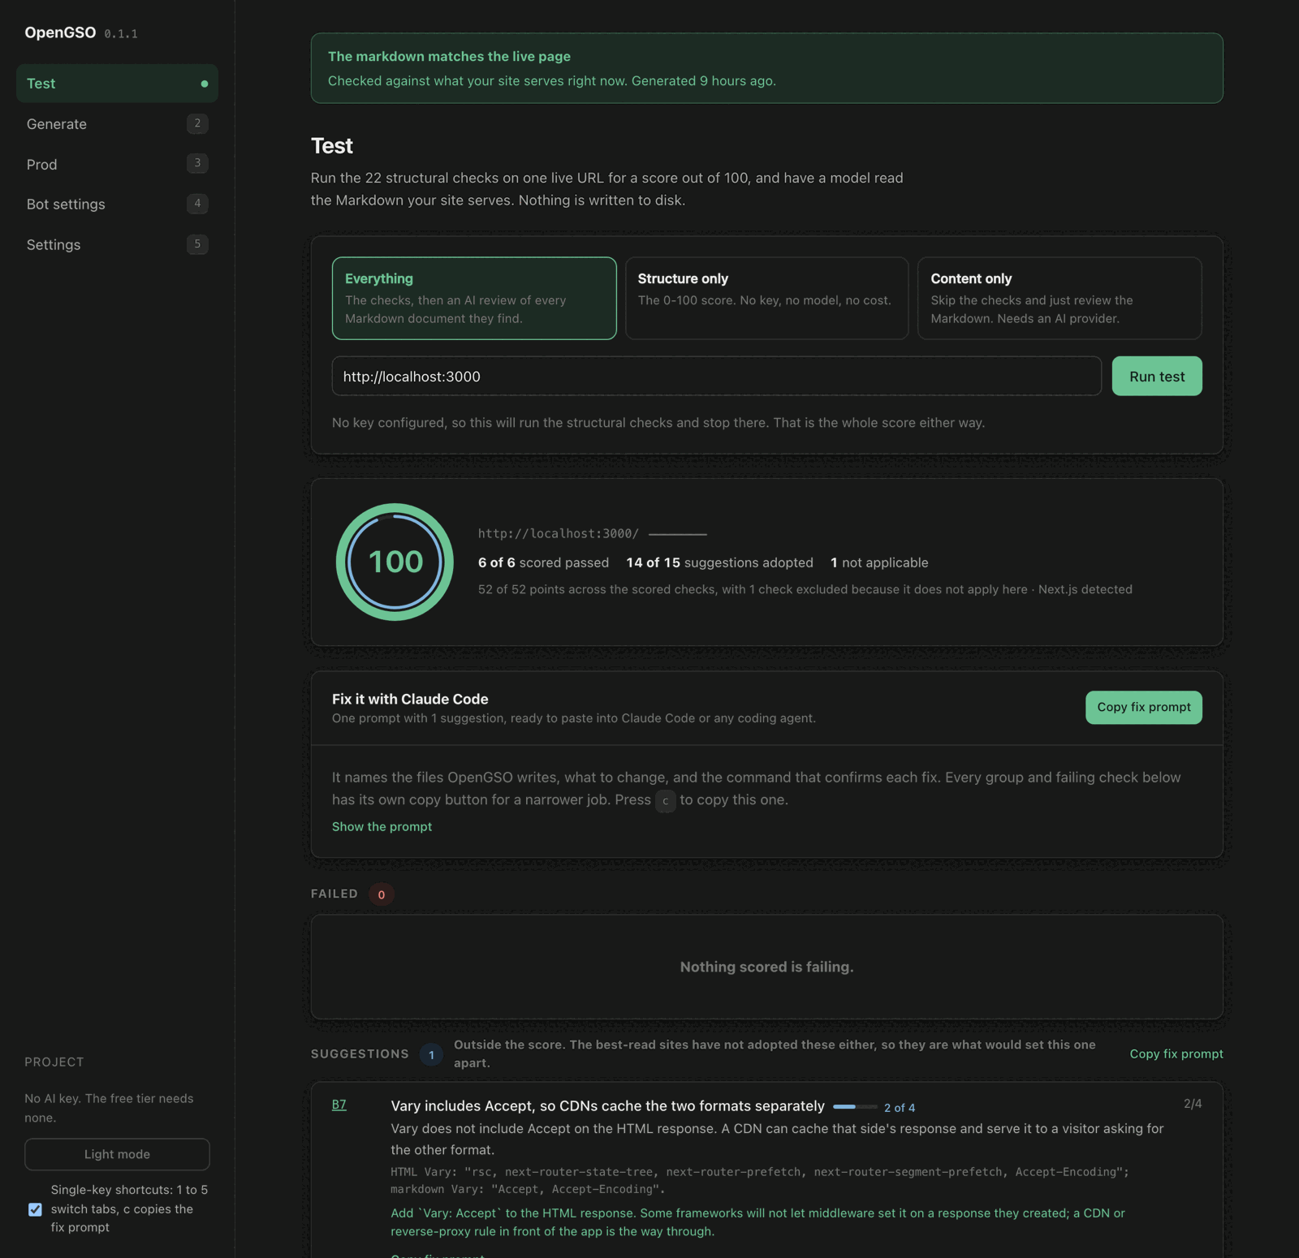
Task: Click the 100 score ring
Action: pyautogui.click(x=395, y=562)
